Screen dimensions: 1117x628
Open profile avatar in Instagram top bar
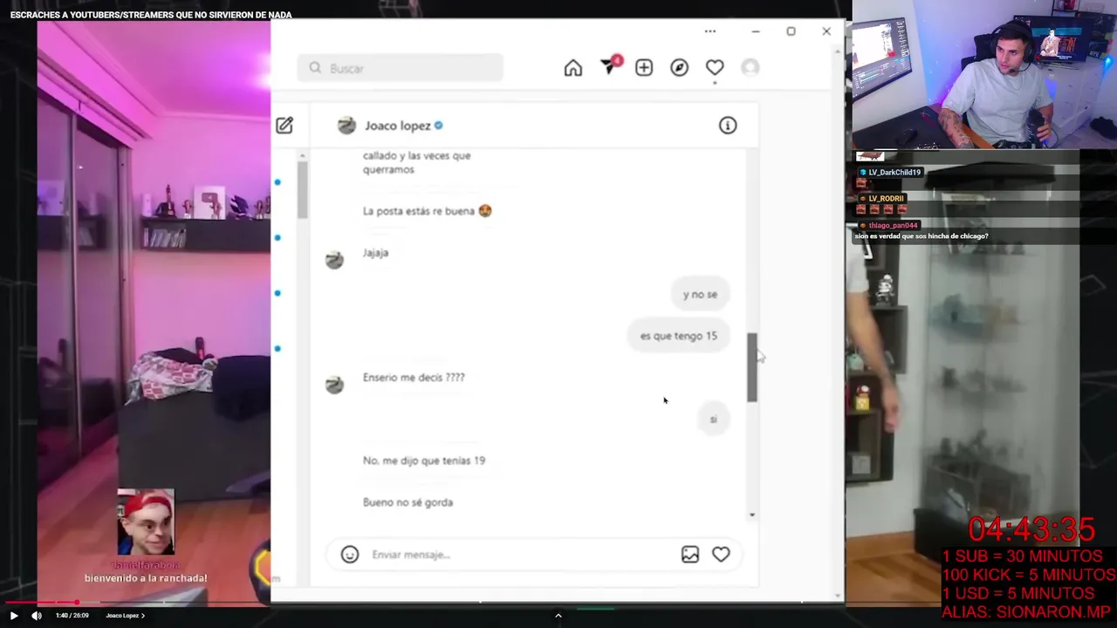click(750, 67)
